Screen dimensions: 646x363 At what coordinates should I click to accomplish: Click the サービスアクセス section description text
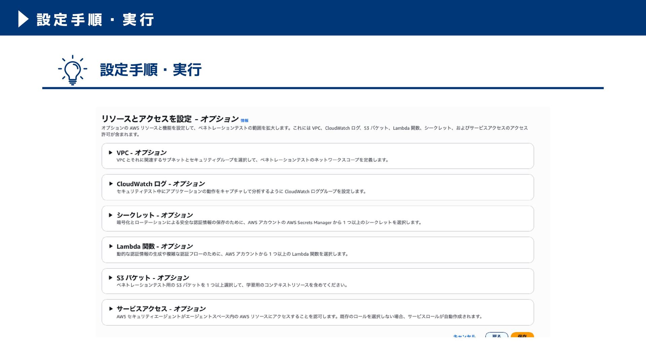tap(300, 317)
